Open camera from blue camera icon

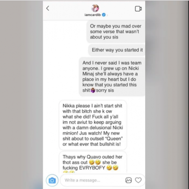click(x=52, y=180)
